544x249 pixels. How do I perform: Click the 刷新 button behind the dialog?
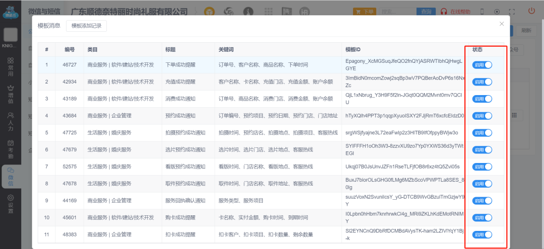tap(526, 31)
